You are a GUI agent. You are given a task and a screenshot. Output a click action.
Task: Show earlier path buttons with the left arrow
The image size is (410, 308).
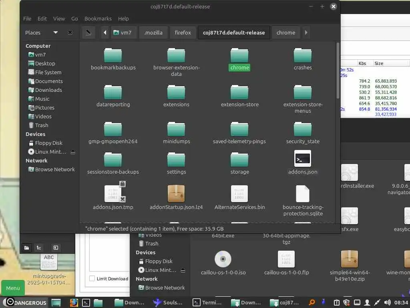(105, 32)
